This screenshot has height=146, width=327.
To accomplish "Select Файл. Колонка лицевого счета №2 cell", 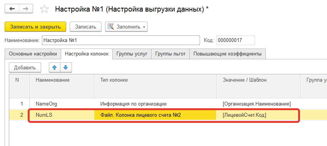I will coord(155,115).
